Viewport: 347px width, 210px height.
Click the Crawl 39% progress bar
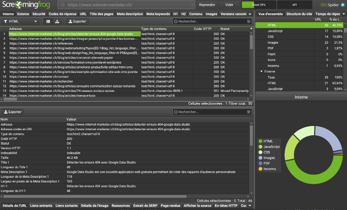point(259,5)
